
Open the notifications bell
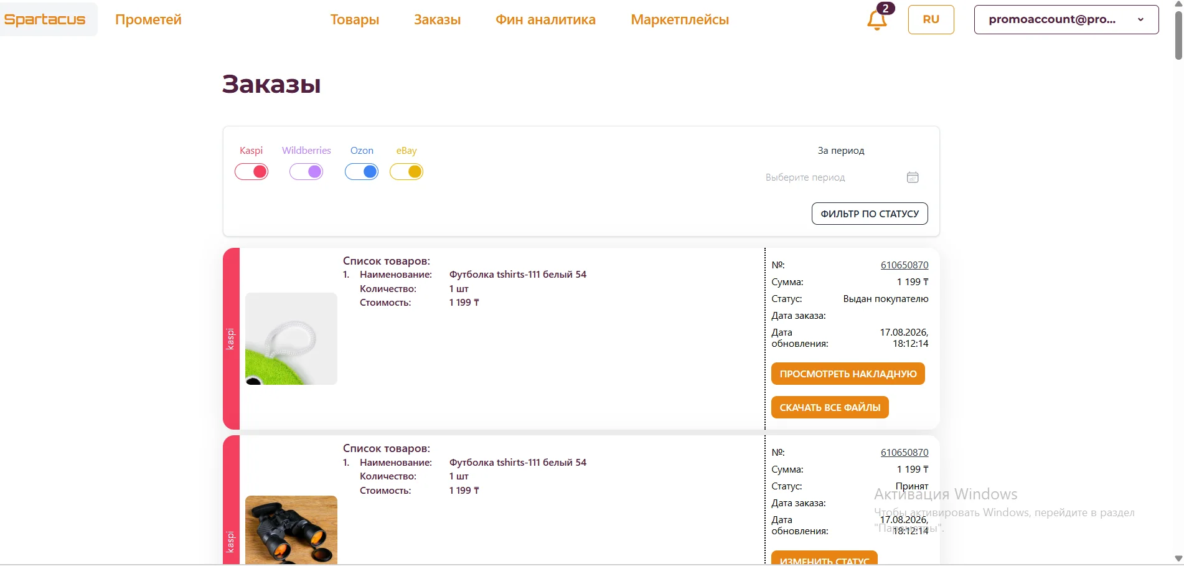pyautogui.click(x=876, y=21)
